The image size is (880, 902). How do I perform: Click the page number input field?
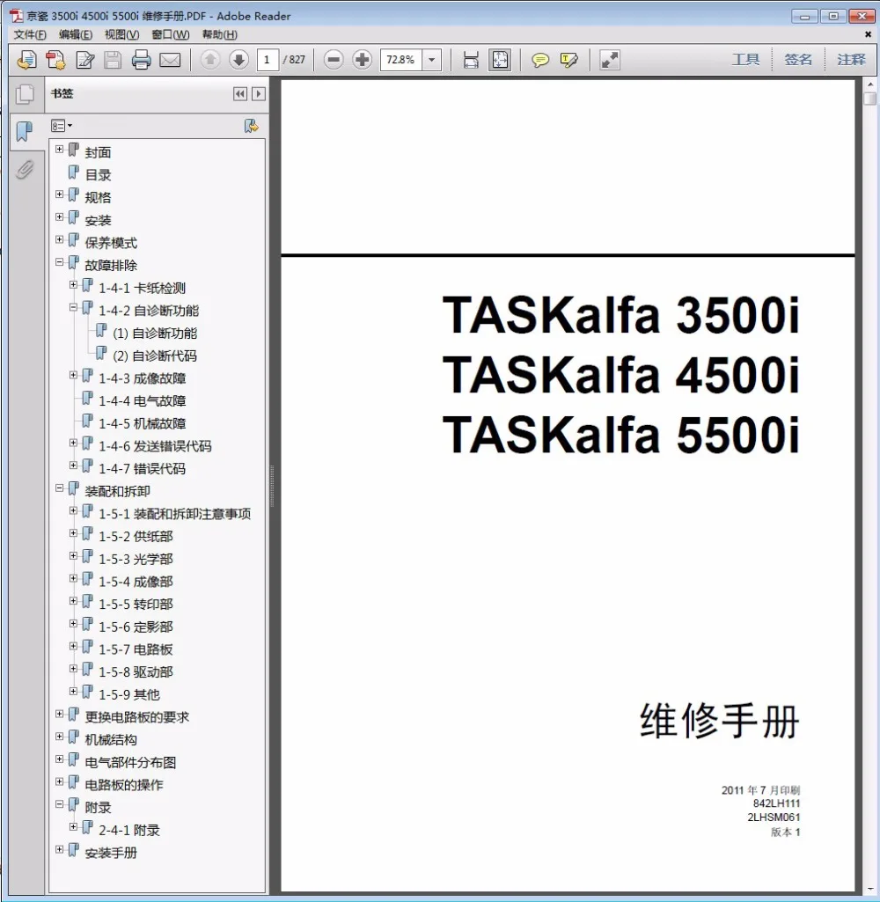pos(267,60)
